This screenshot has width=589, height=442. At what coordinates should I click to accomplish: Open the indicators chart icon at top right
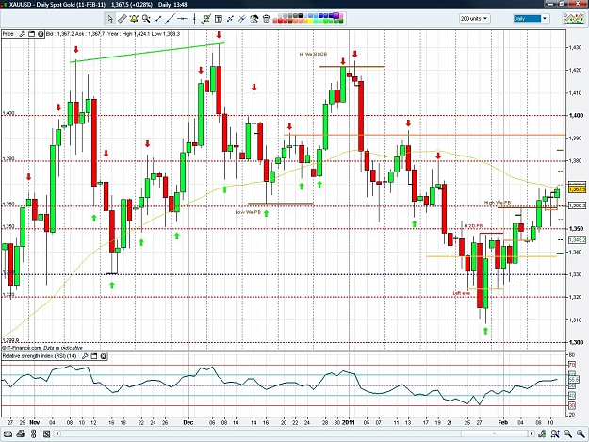click(x=573, y=18)
